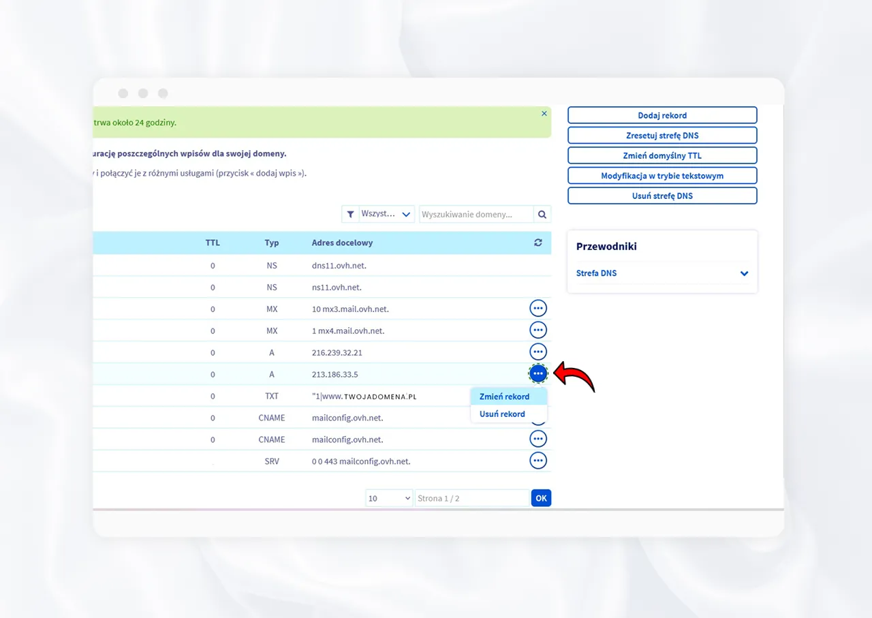Click the search magnifier icon
Viewport: 872px width, 618px height.
[542, 214]
